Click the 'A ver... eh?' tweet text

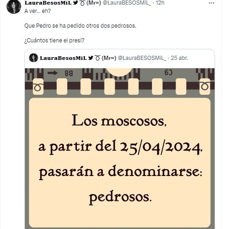pyautogui.click(x=38, y=11)
